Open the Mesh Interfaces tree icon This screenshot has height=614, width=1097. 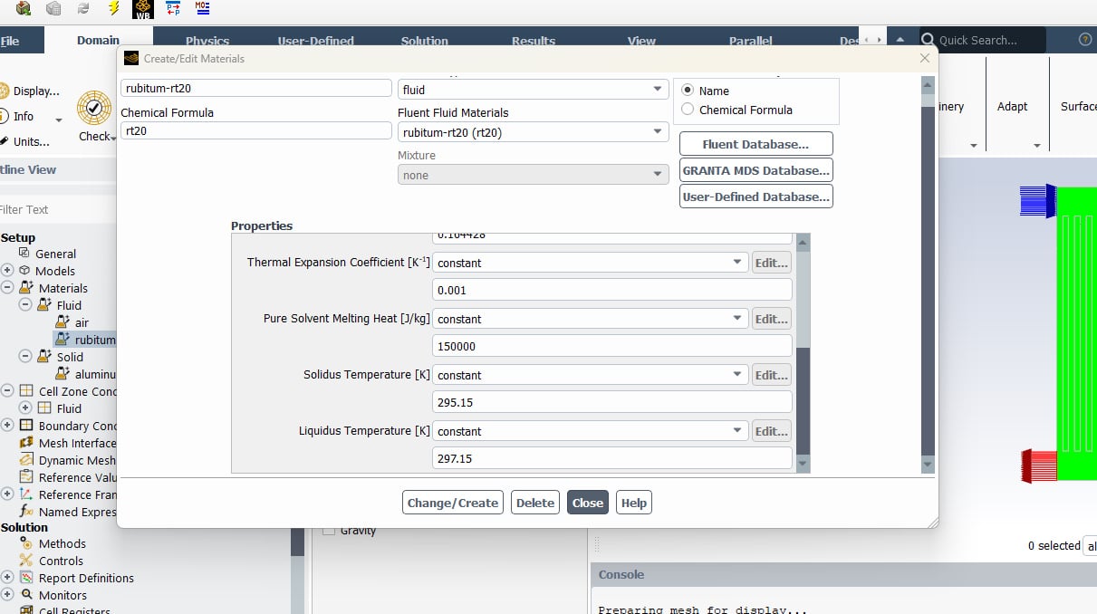tap(26, 443)
